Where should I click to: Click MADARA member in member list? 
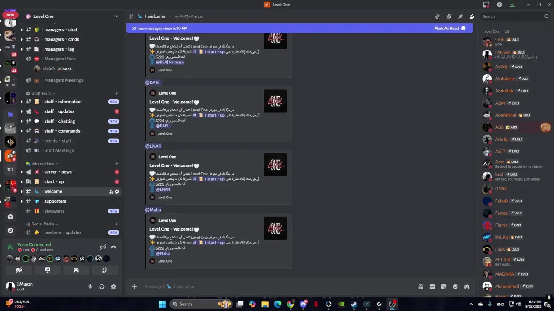click(516, 274)
